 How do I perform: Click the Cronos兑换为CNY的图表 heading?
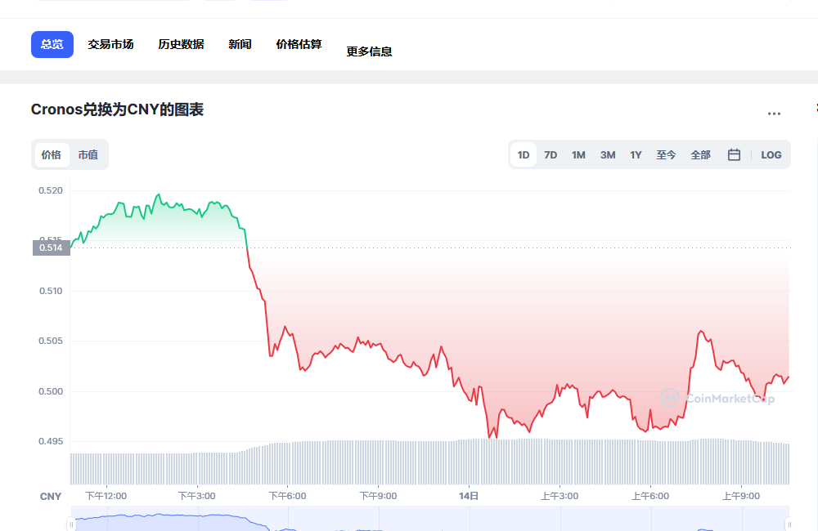pyautogui.click(x=117, y=109)
